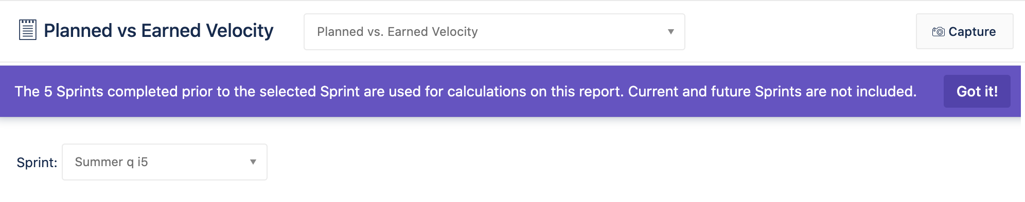Dismiss the banner with the Got it! button

(977, 91)
